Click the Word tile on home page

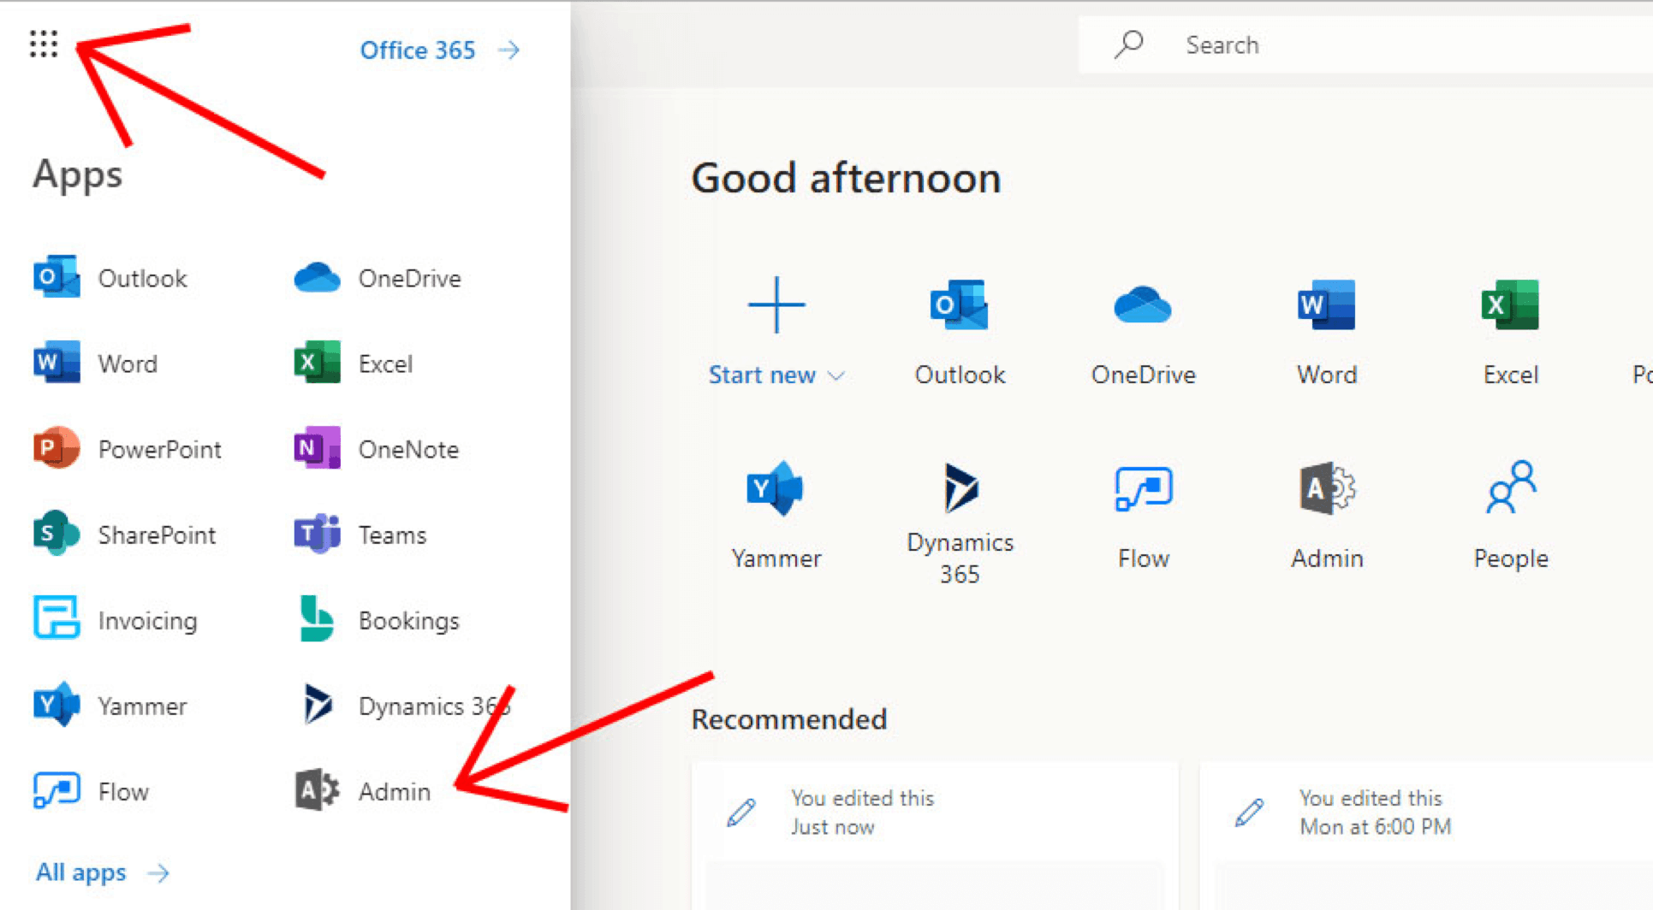[x=1326, y=332]
